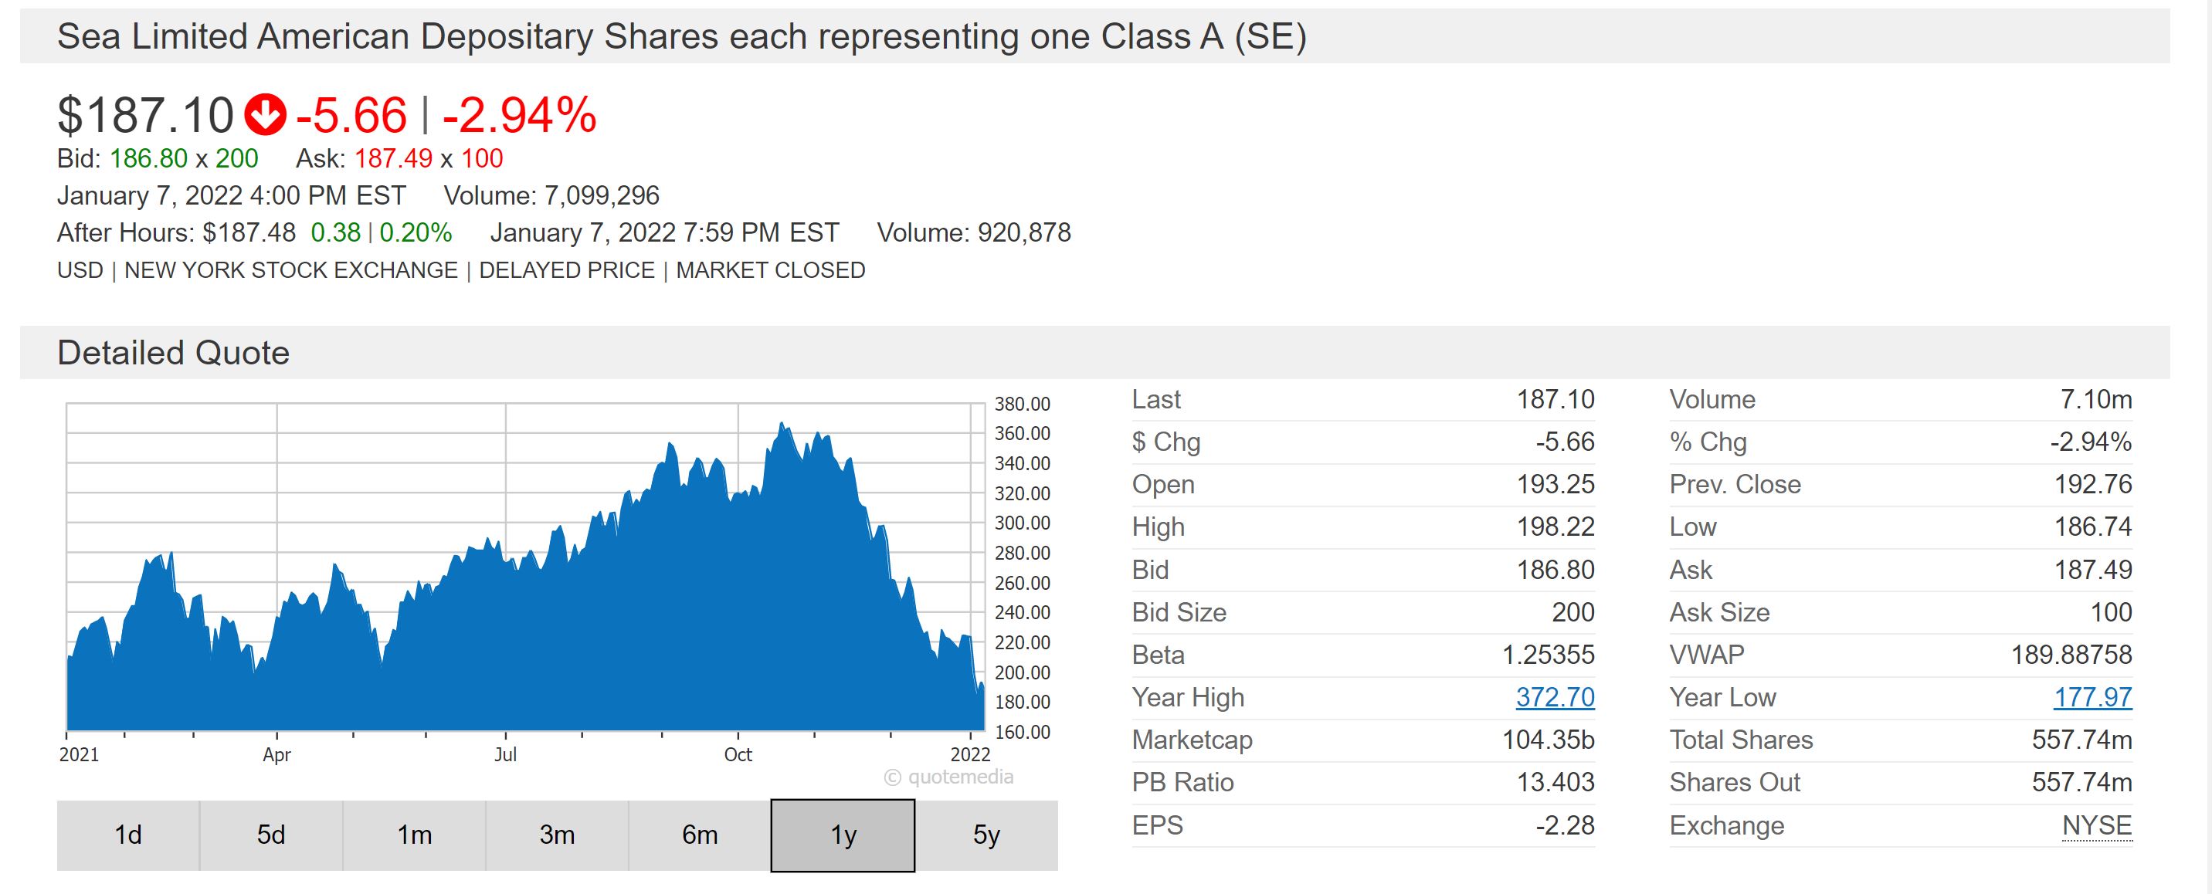Click the quotemedia copyright watermark
The image size is (2212, 894).
click(949, 777)
